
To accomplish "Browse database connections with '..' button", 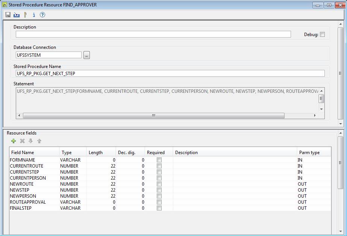I will tap(86, 55).
